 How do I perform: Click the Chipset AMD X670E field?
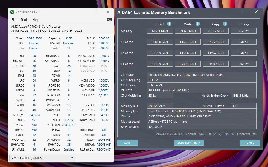[x=202, y=116]
